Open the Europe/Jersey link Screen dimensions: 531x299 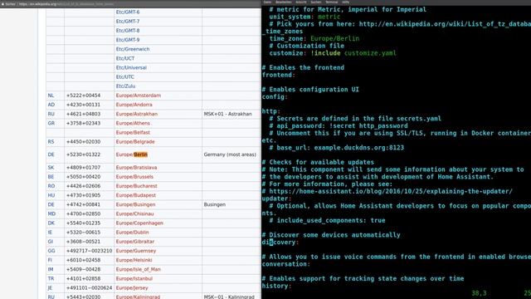[132, 288]
